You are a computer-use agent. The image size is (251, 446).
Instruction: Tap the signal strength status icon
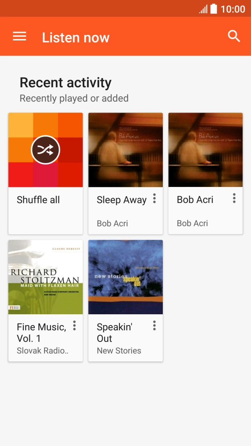[x=203, y=9]
